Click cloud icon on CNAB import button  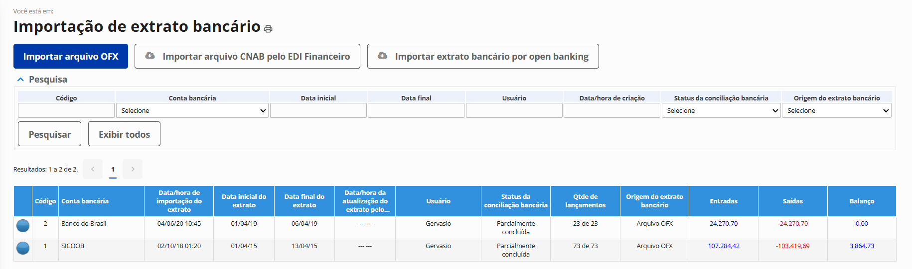(x=150, y=56)
